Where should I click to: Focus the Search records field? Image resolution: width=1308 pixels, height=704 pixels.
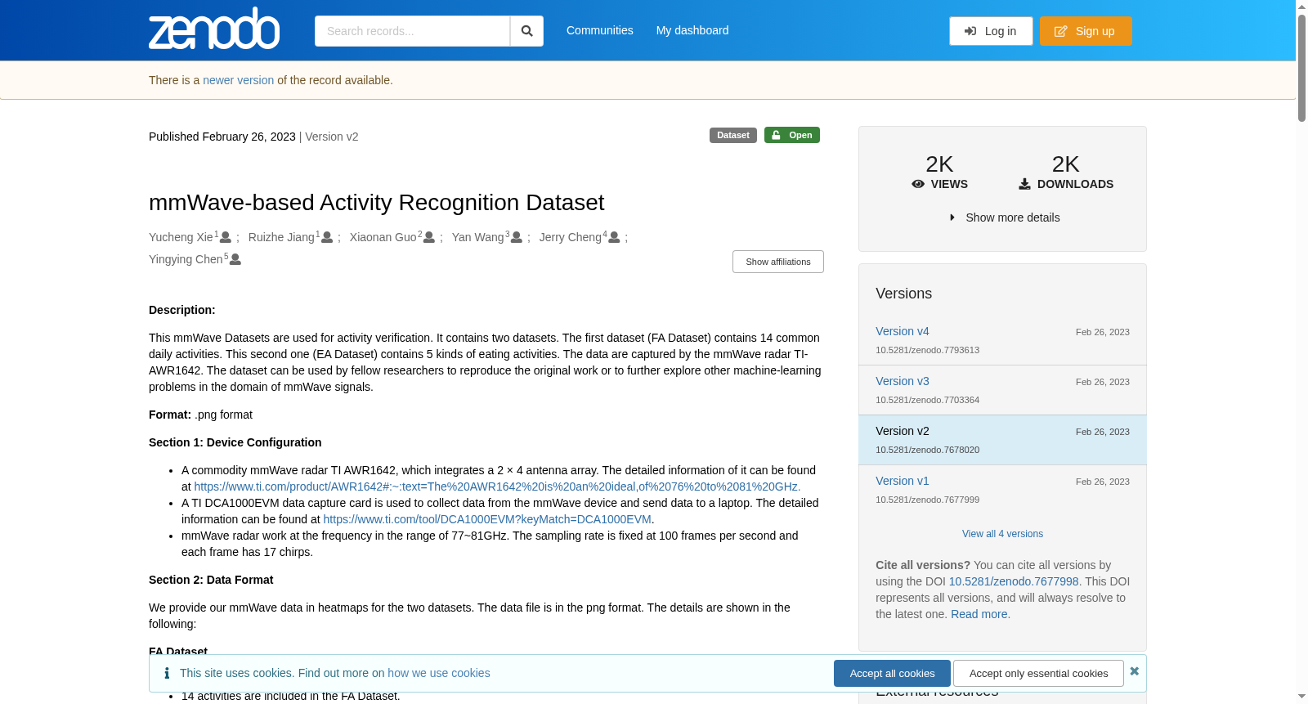click(x=412, y=31)
